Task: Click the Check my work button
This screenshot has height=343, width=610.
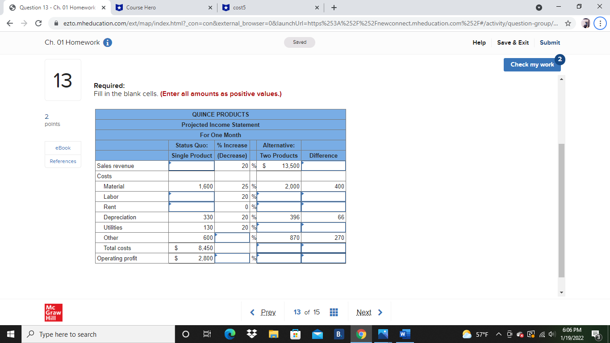Action: coord(532,64)
